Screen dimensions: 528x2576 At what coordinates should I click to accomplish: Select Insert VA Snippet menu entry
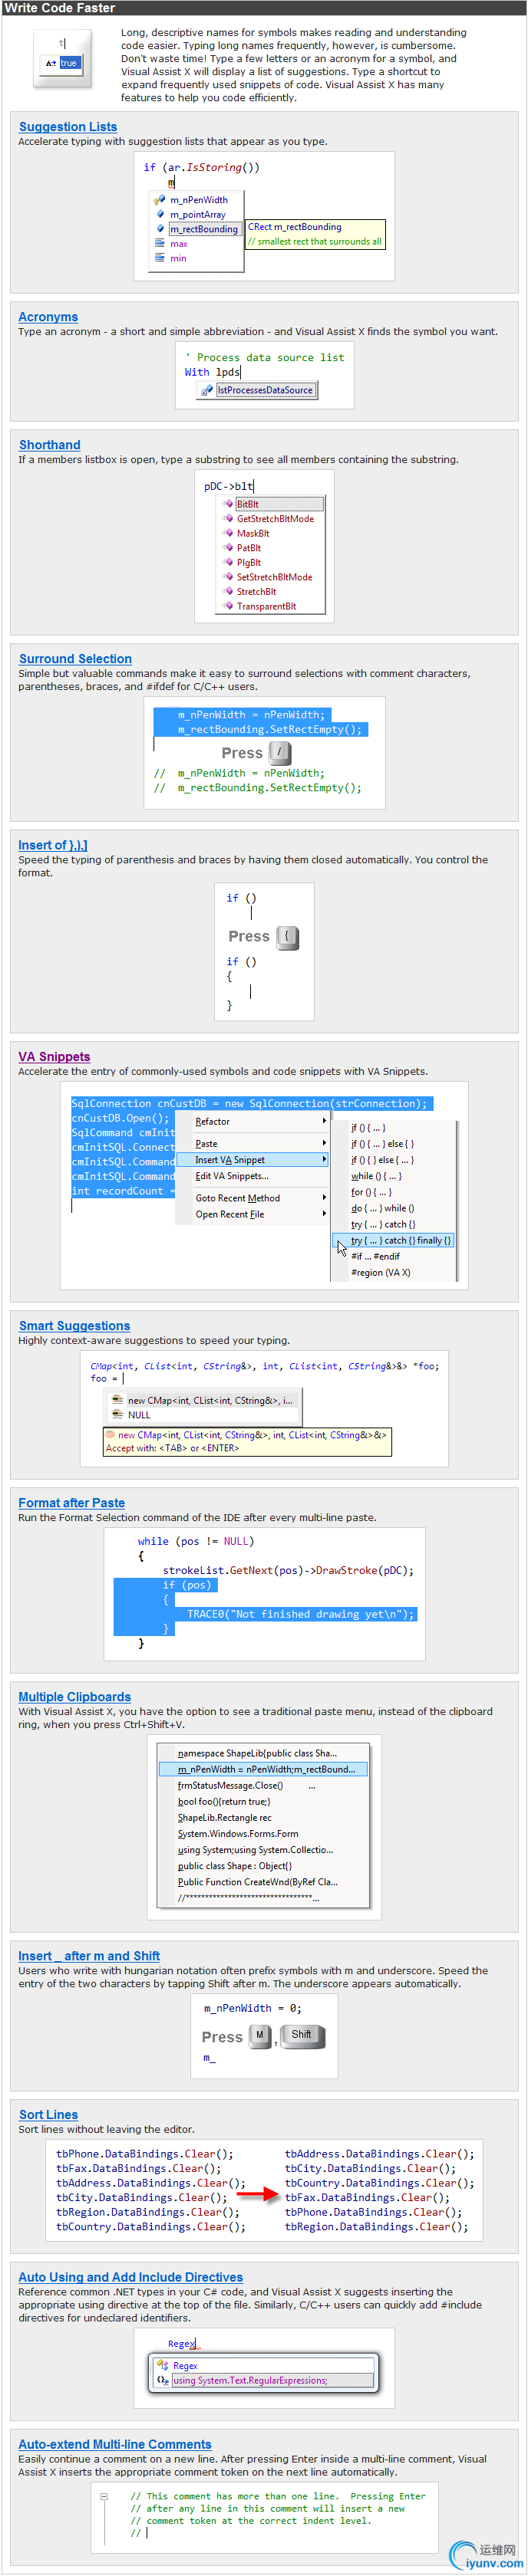[x=252, y=1160]
